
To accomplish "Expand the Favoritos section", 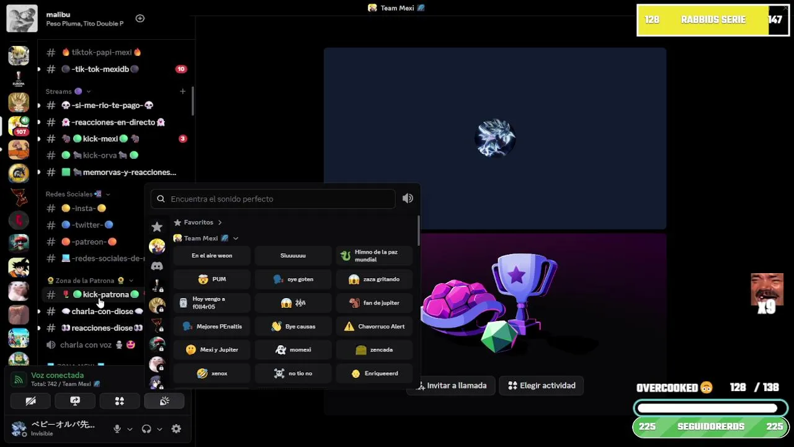I will click(198, 222).
